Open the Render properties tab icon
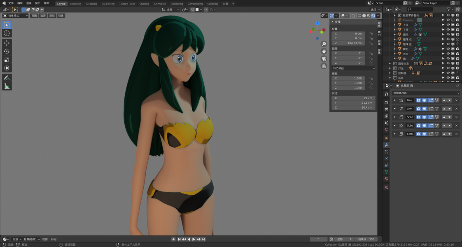The image size is (462, 247). 386,103
